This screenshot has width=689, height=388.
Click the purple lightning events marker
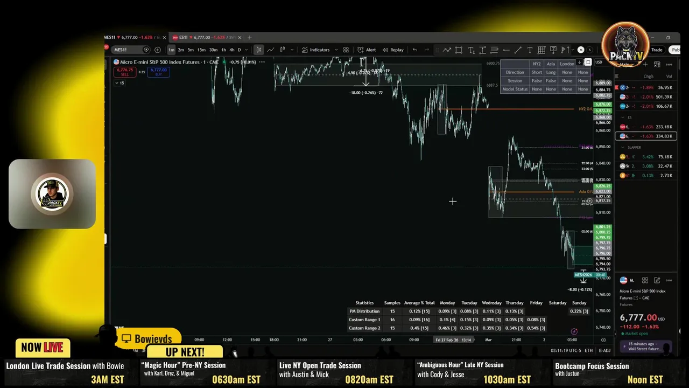(574, 332)
